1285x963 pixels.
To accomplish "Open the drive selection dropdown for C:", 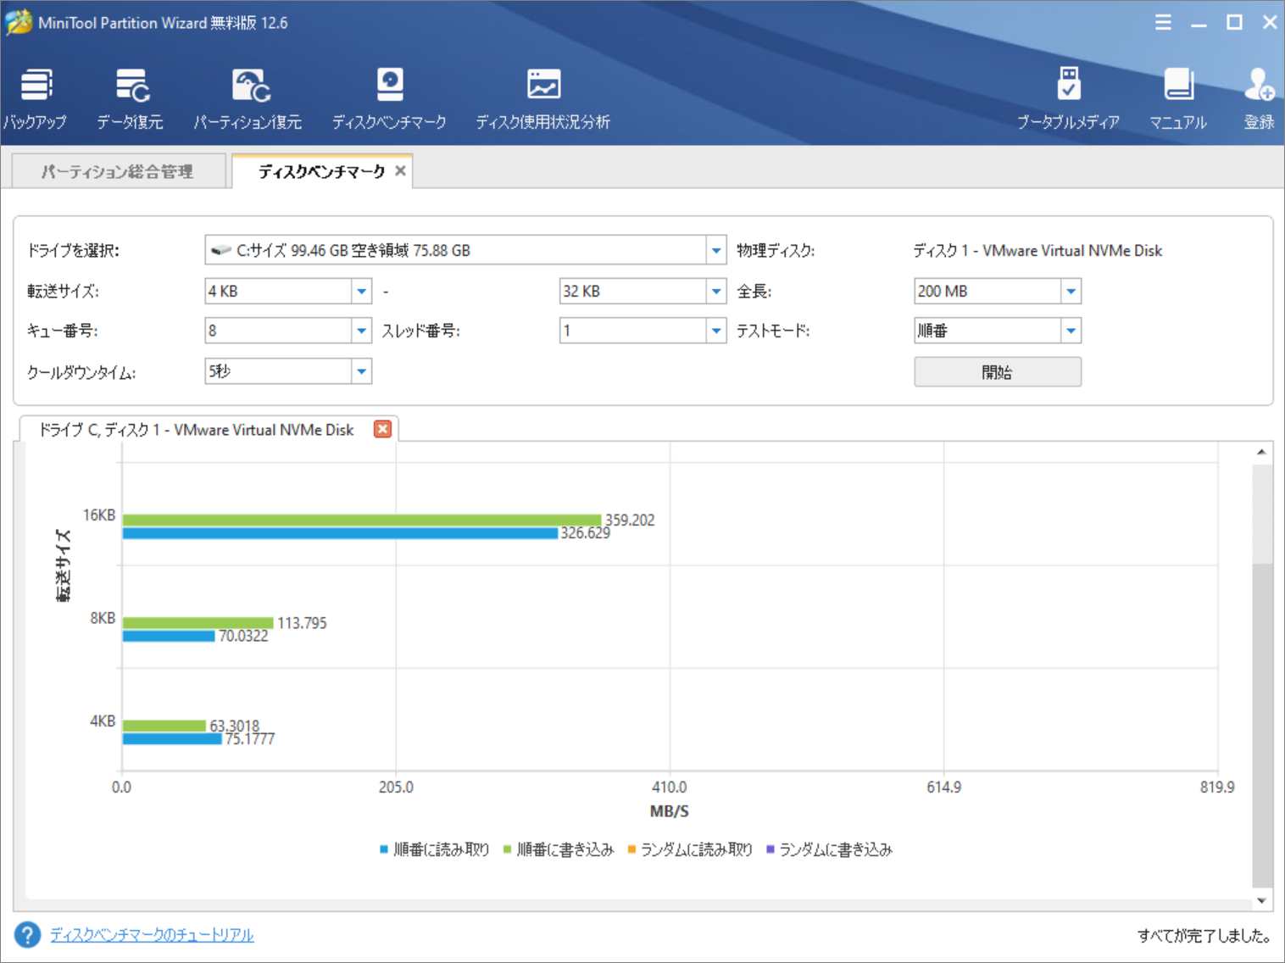I will click(x=716, y=250).
